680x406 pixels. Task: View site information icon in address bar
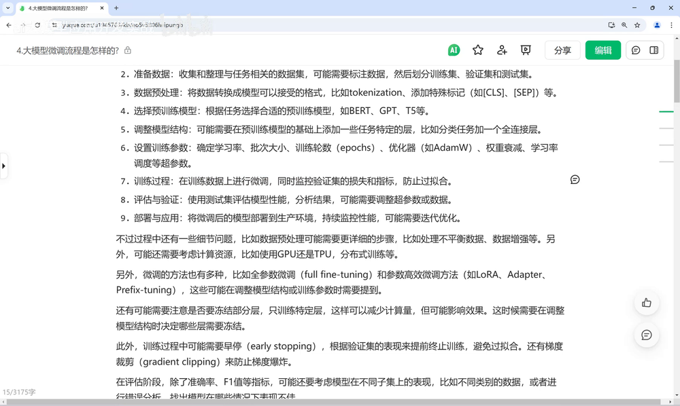[x=54, y=25]
